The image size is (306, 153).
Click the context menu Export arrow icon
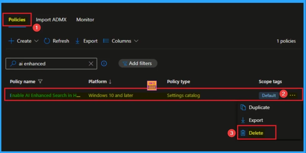[x=243, y=120]
